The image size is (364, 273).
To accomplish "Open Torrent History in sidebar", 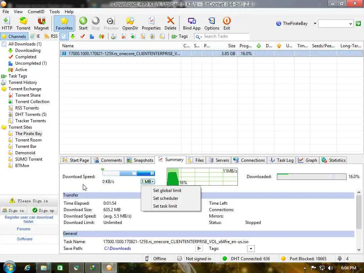I will 22,82.
